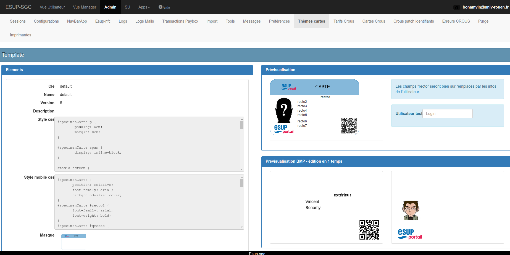Click the QR code in BMP preview
This screenshot has width=510, height=255.
pyautogui.click(x=369, y=230)
